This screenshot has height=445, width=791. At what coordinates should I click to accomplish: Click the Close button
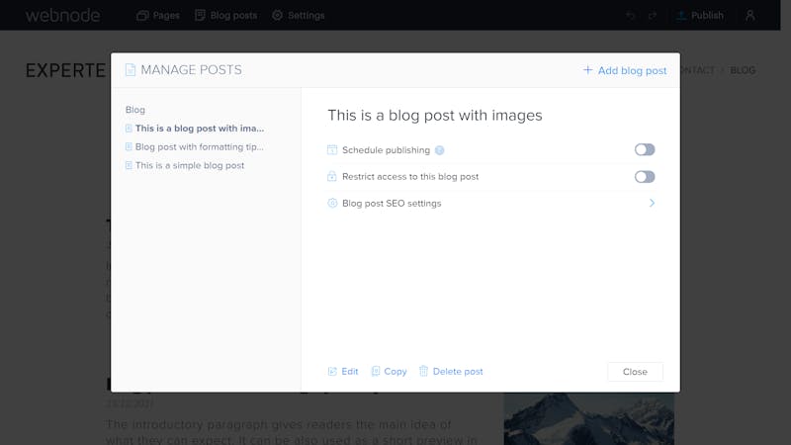click(635, 372)
